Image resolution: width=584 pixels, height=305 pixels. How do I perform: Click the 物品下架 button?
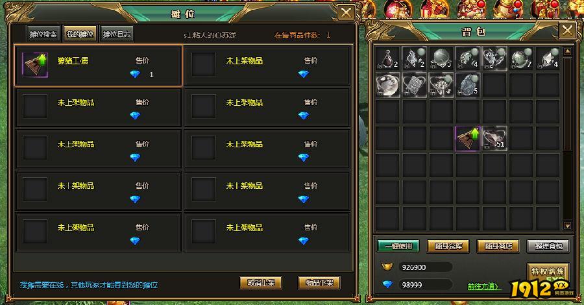(319, 283)
